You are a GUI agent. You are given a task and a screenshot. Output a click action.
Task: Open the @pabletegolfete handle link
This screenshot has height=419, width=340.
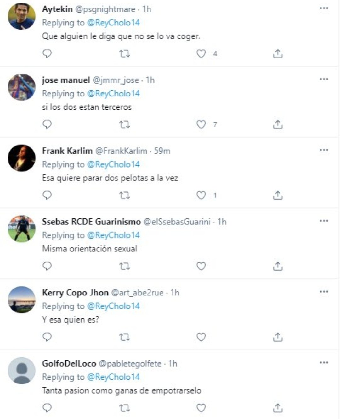pyautogui.click(x=130, y=364)
